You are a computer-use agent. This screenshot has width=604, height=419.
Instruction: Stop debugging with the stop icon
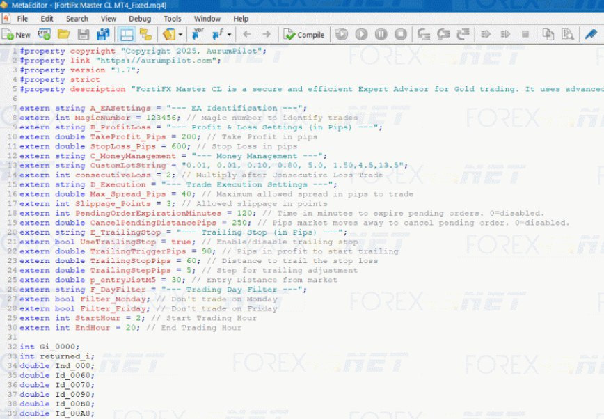click(400, 34)
